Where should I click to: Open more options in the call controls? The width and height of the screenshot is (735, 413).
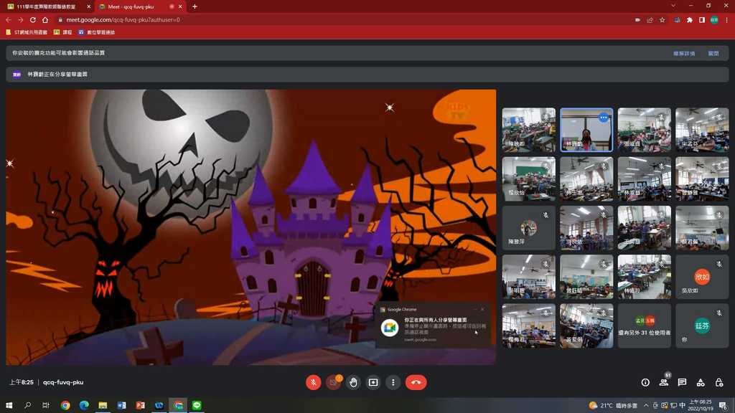[x=393, y=383]
